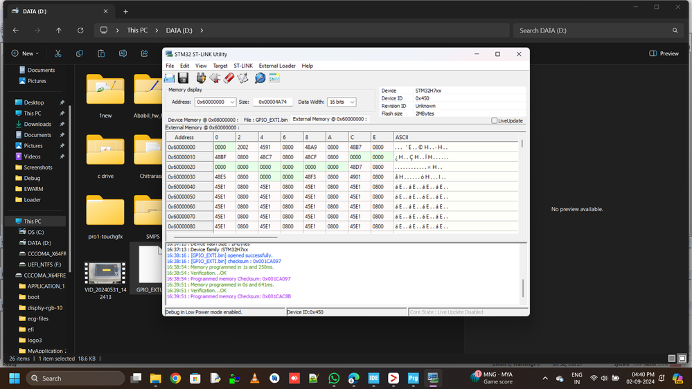The width and height of the screenshot is (692, 389).
Task: Click Open file icon in ST-LINK toolbar
Action: point(170,78)
